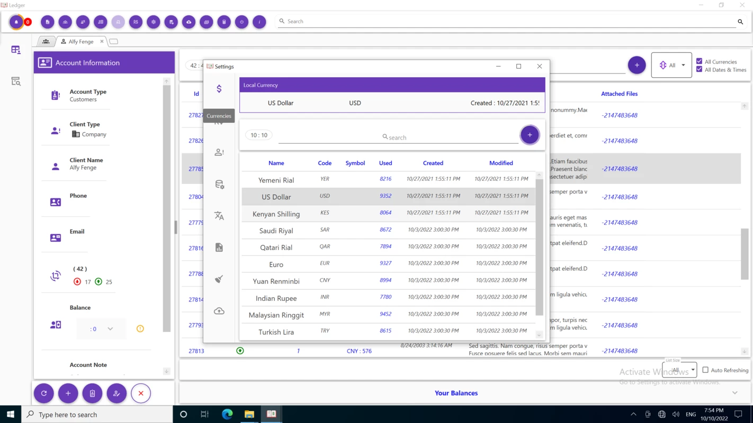Click the add currency plus button
Viewport: 753px width, 423px height.
point(530,135)
